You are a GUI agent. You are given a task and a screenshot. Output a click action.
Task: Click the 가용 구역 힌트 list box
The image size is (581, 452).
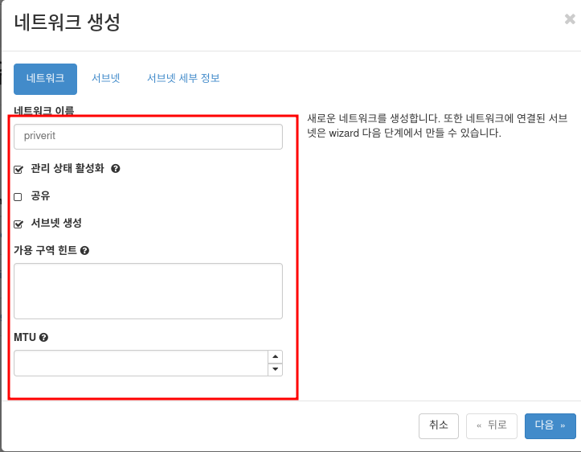click(148, 291)
